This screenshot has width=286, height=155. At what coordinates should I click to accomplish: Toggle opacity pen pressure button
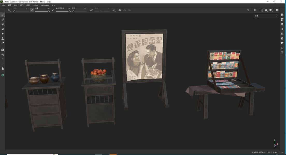(53, 10)
